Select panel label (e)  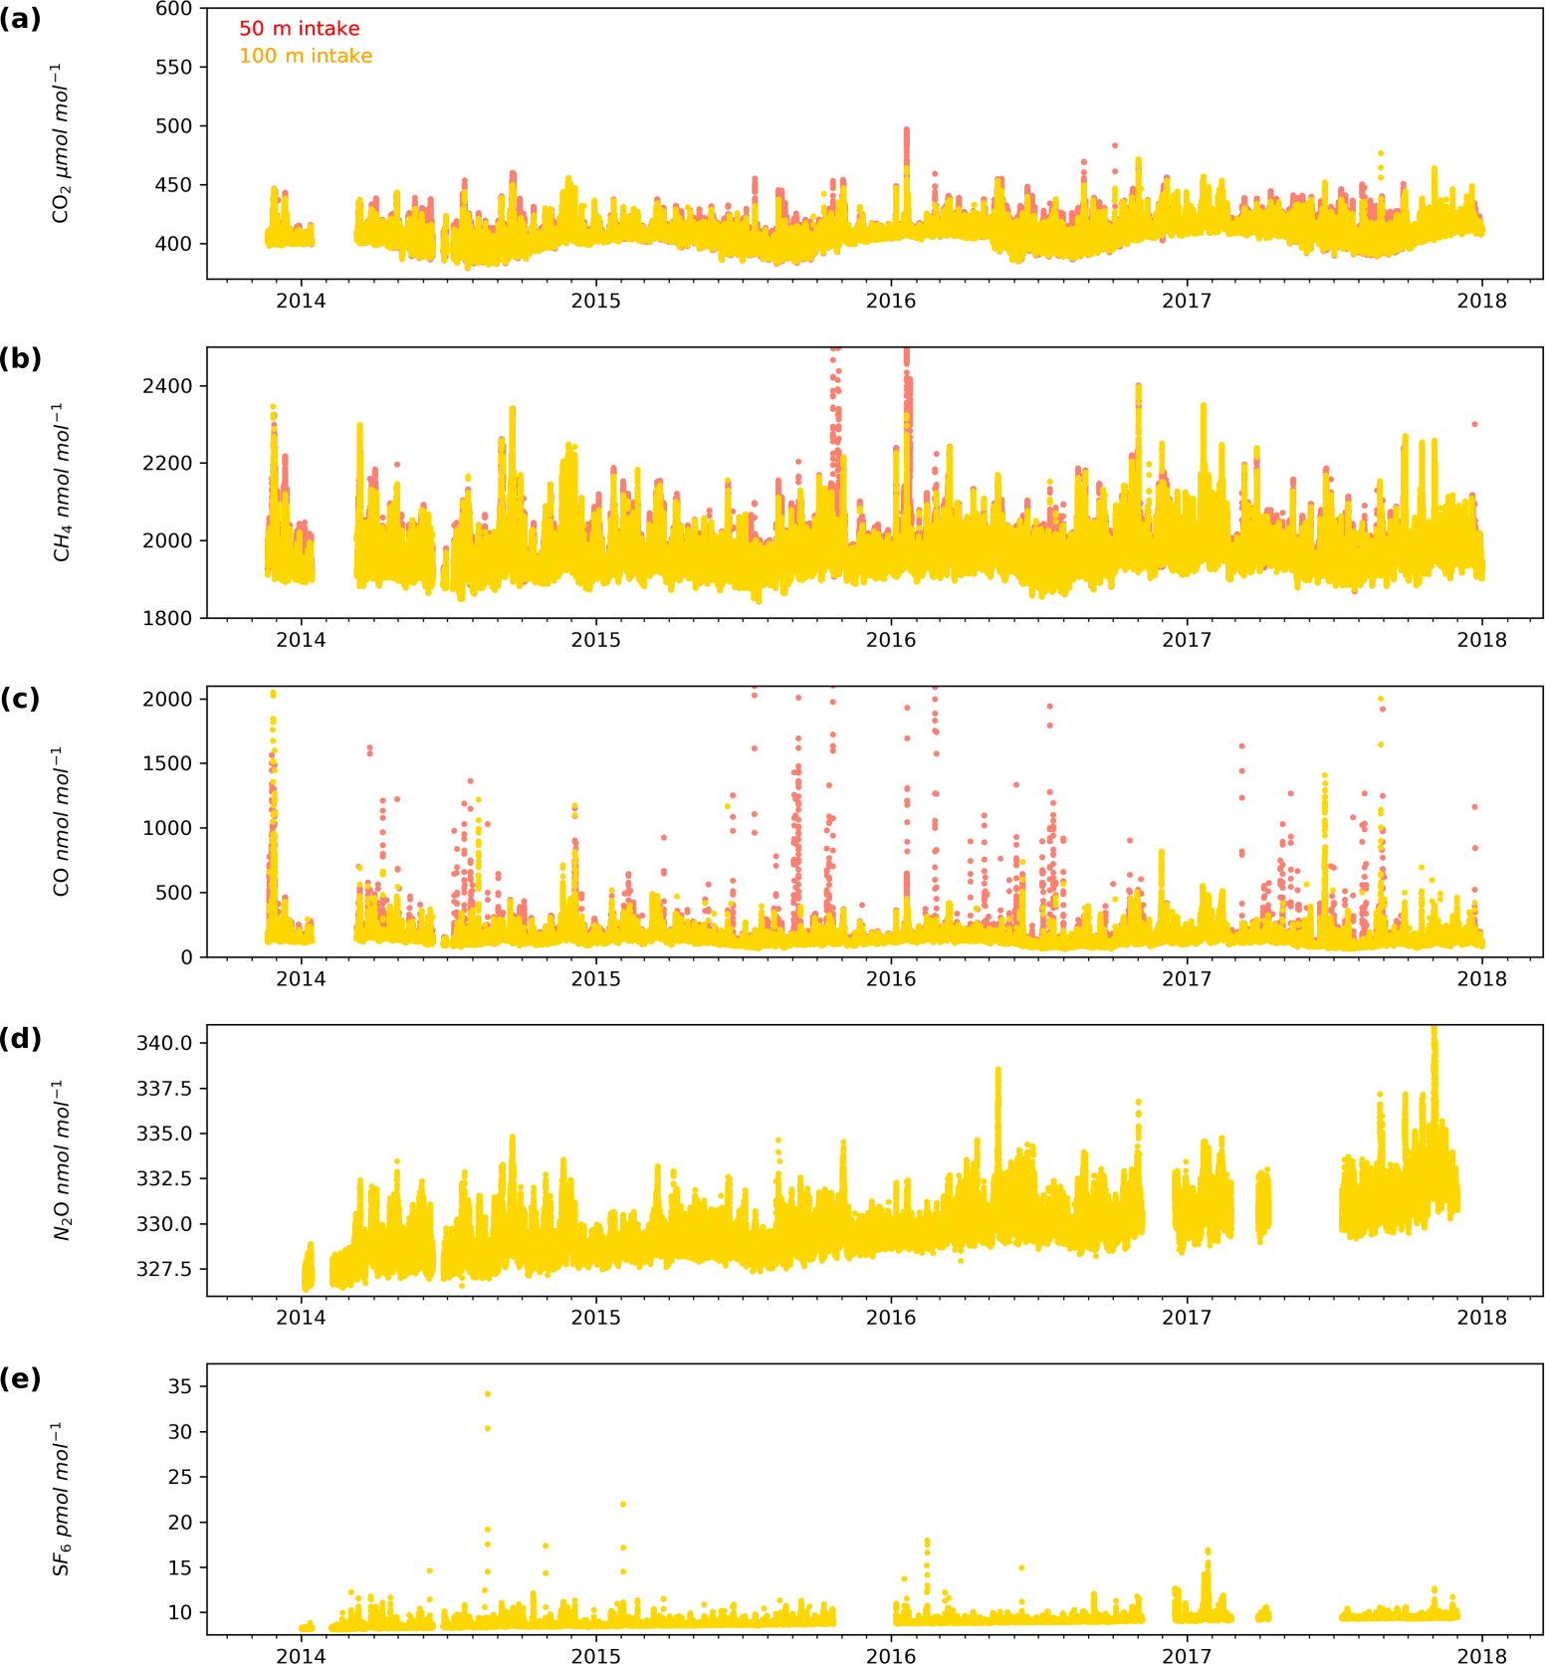(20, 1378)
